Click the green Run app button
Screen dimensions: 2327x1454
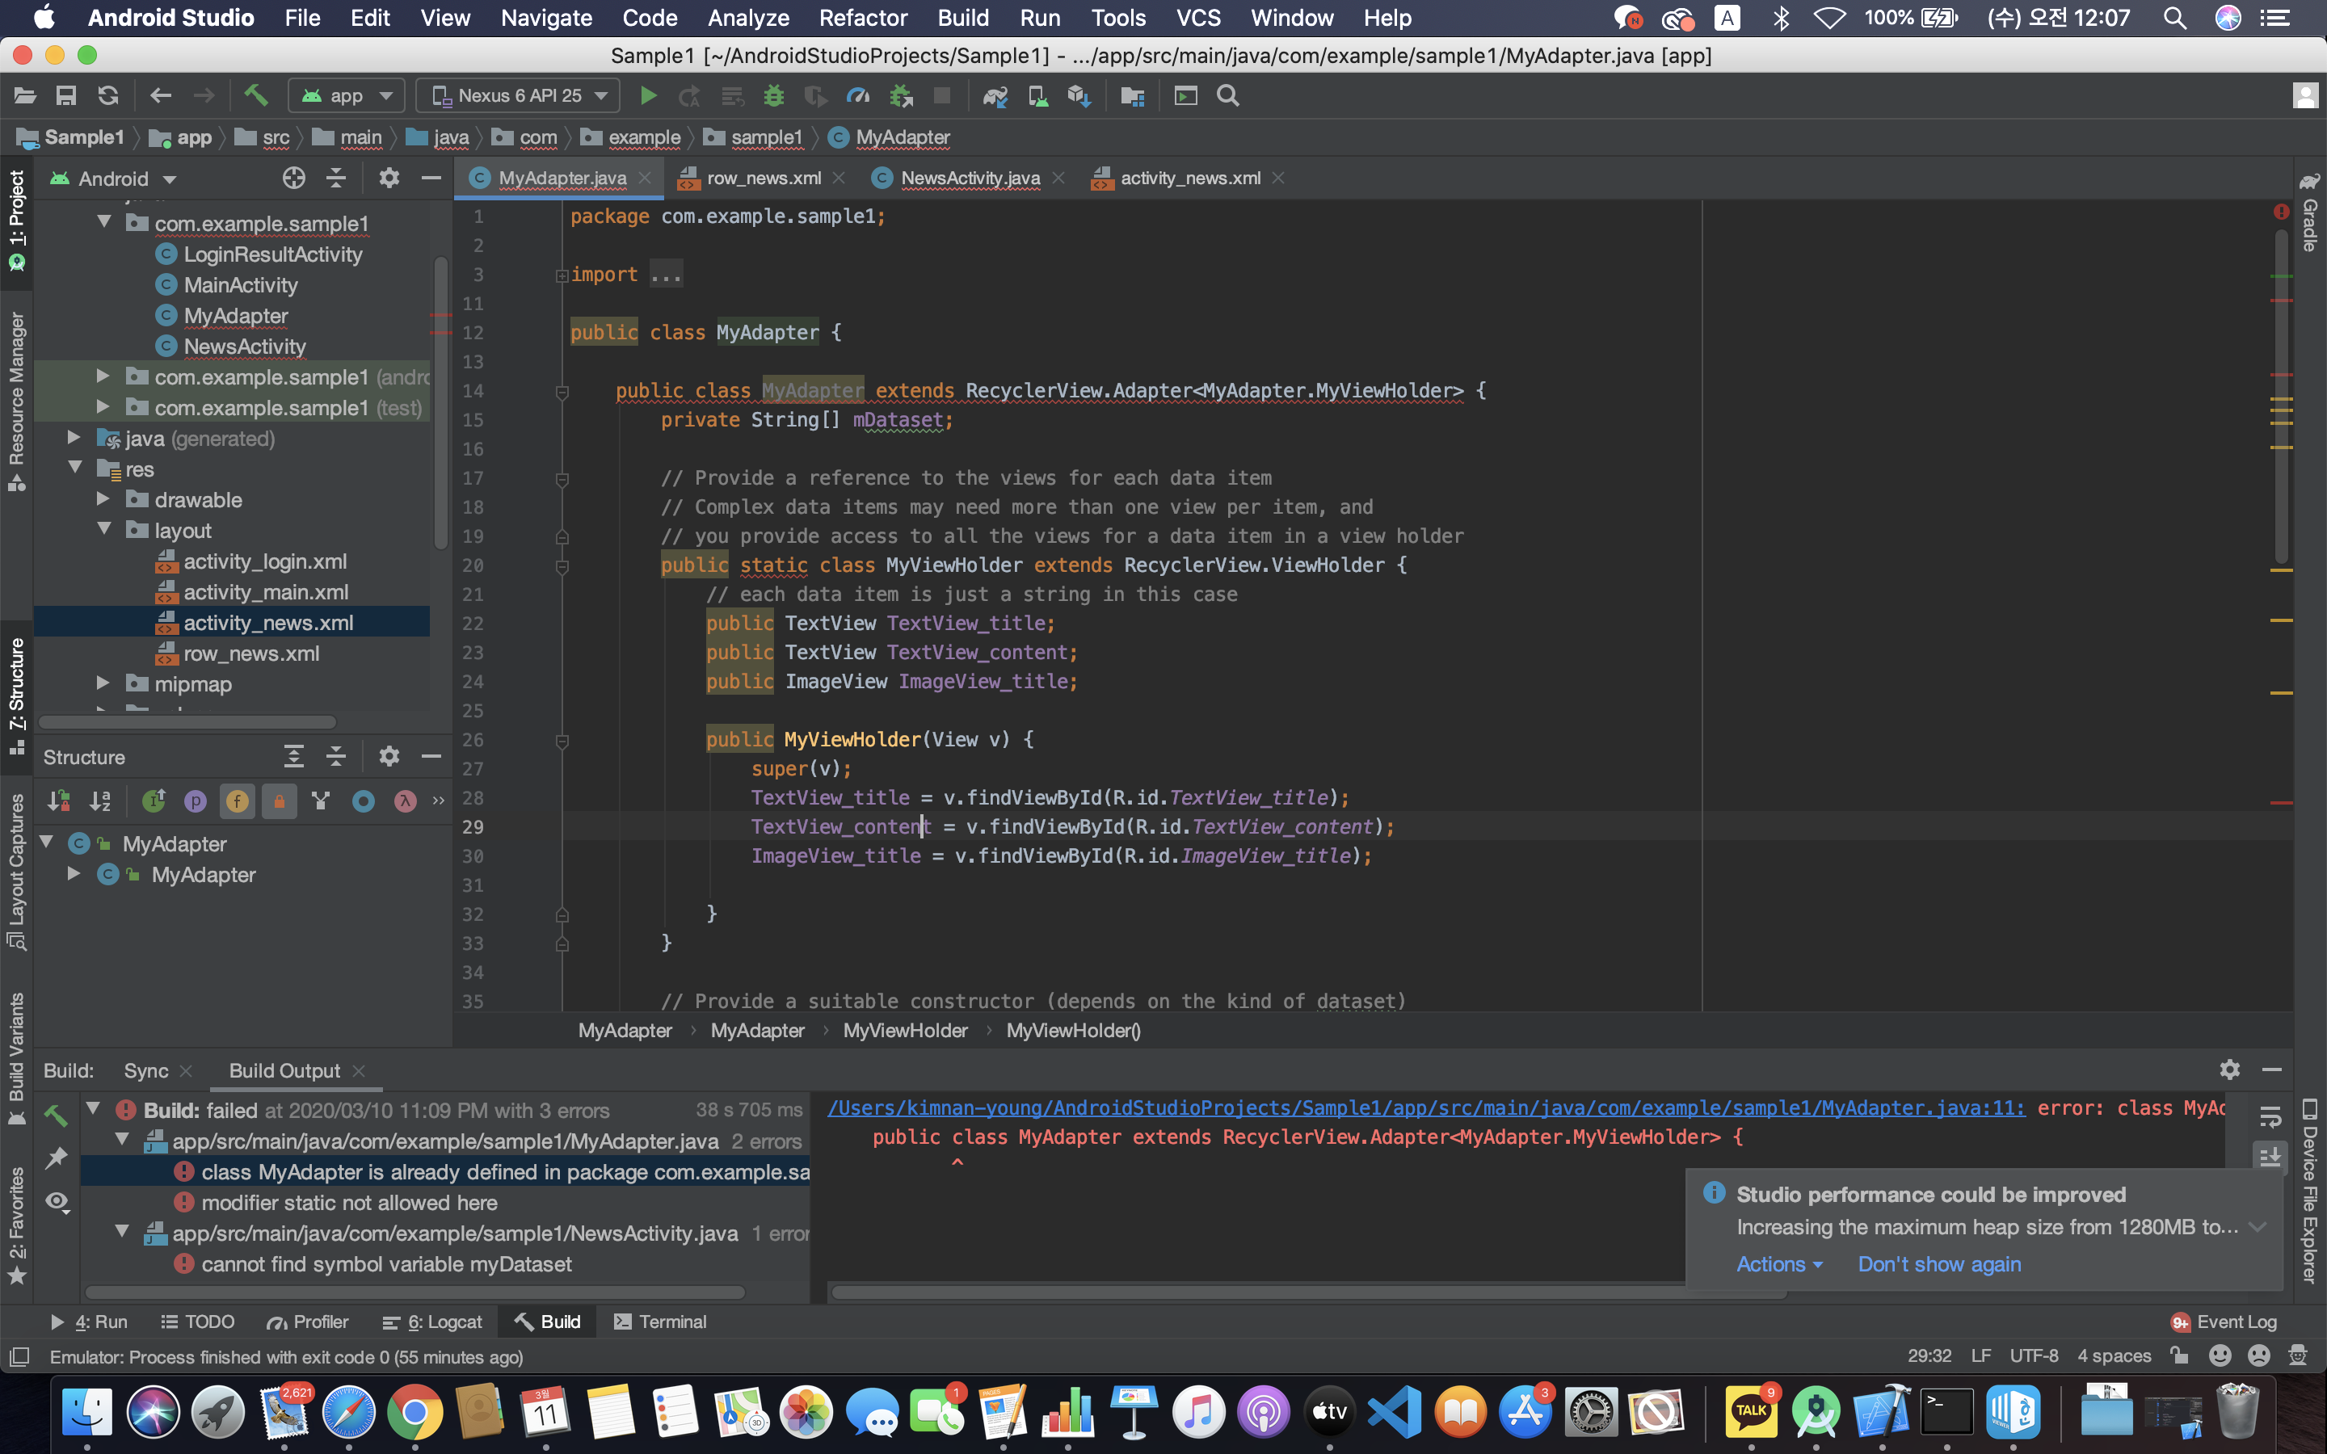[648, 95]
